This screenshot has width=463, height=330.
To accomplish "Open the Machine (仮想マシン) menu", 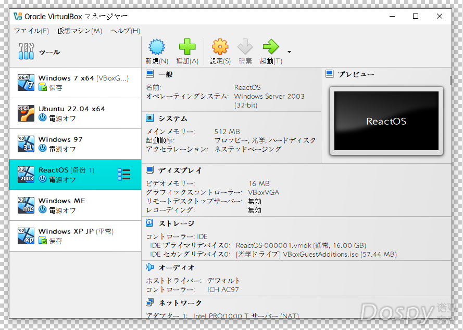I will pos(80,31).
